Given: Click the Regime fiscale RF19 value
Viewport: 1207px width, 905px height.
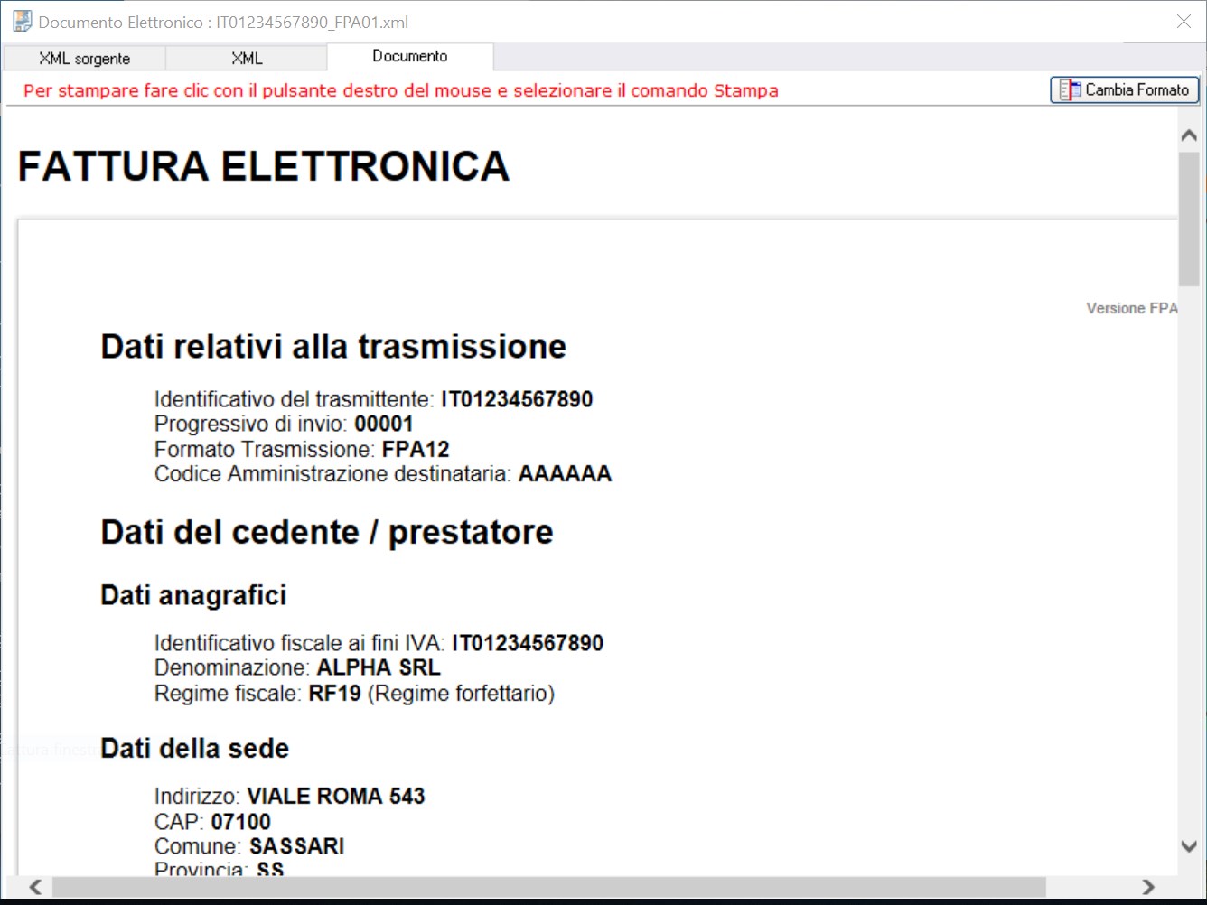Looking at the screenshot, I should pos(335,693).
